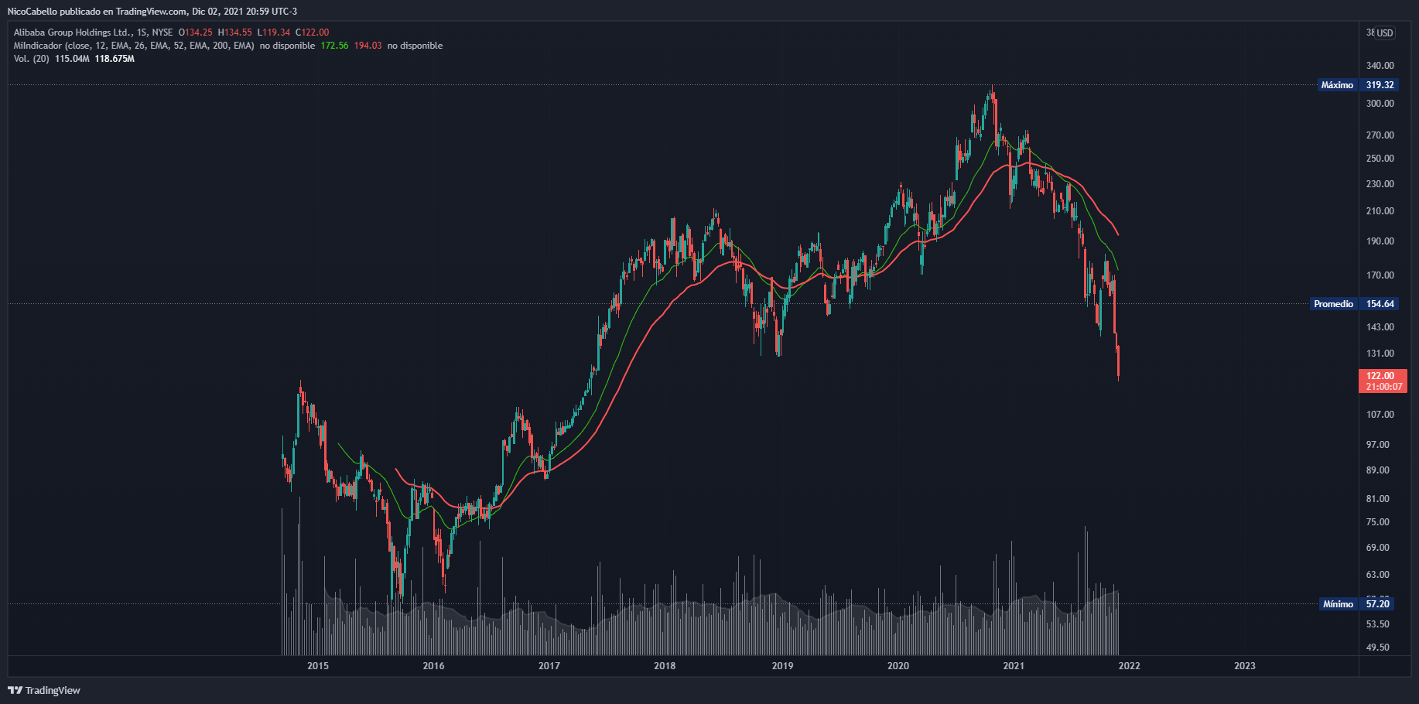Click the volume value 115.04M
Image resolution: width=1419 pixels, height=704 pixels.
(x=72, y=59)
